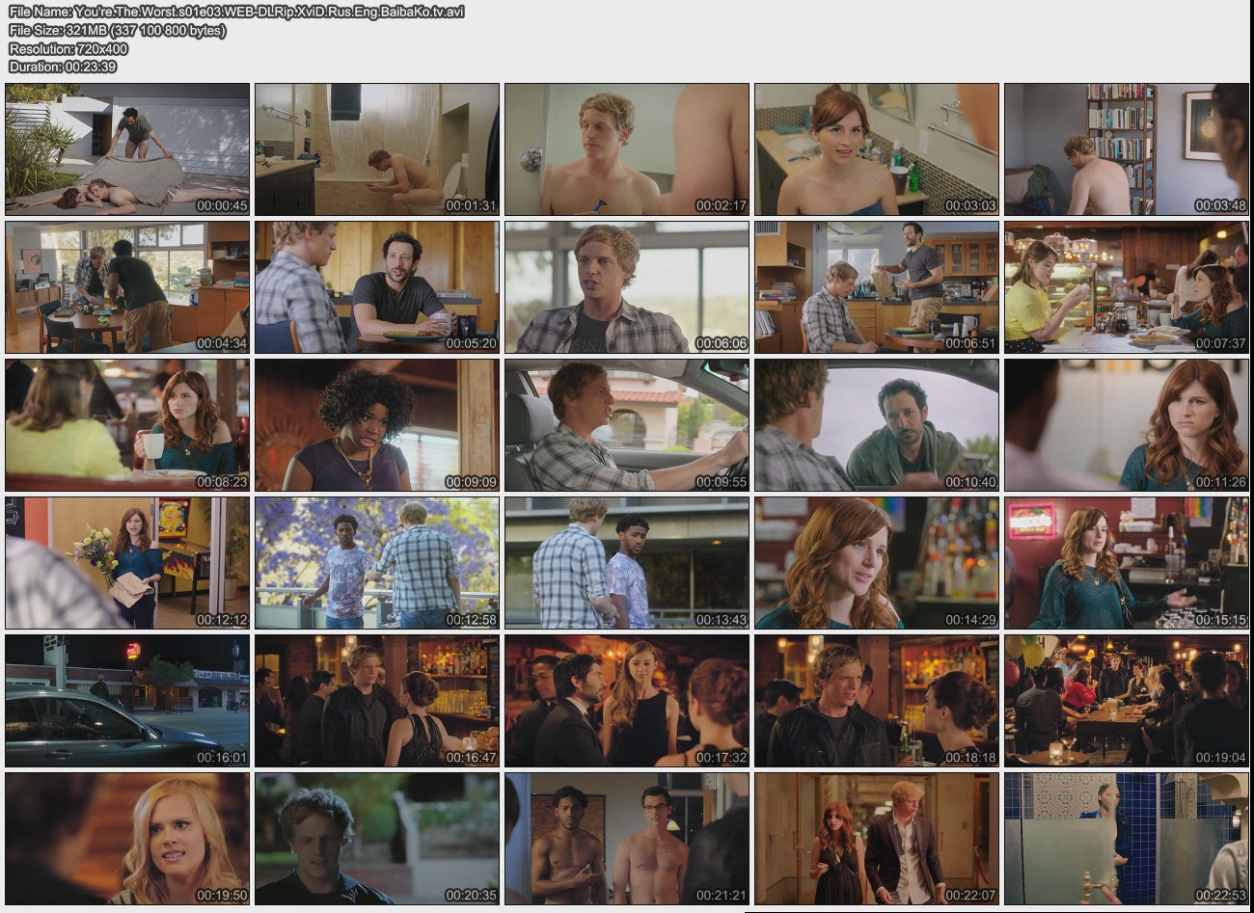Viewport: 1254px width, 913px height.
Task: Open the crowded bar frame at 00:19:04
Action: pos(1126,701)
